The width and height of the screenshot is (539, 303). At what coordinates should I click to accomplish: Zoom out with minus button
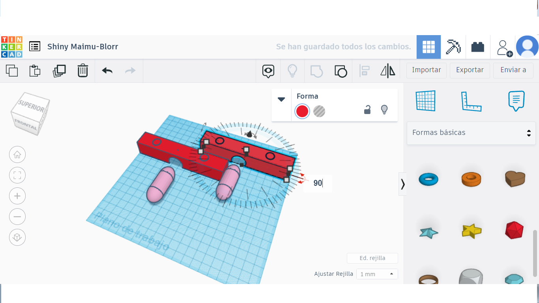point(17,217)
